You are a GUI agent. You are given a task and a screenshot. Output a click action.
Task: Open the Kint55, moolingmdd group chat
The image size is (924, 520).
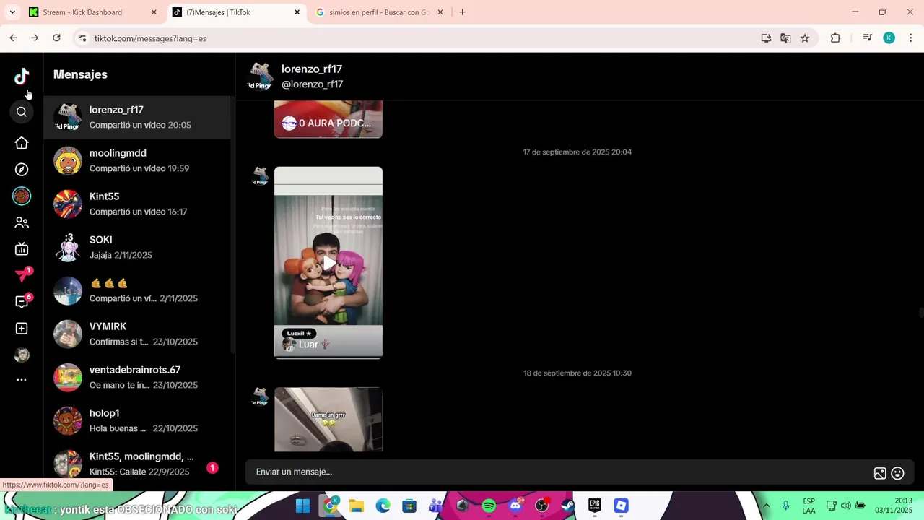click(x=137, y=464)
